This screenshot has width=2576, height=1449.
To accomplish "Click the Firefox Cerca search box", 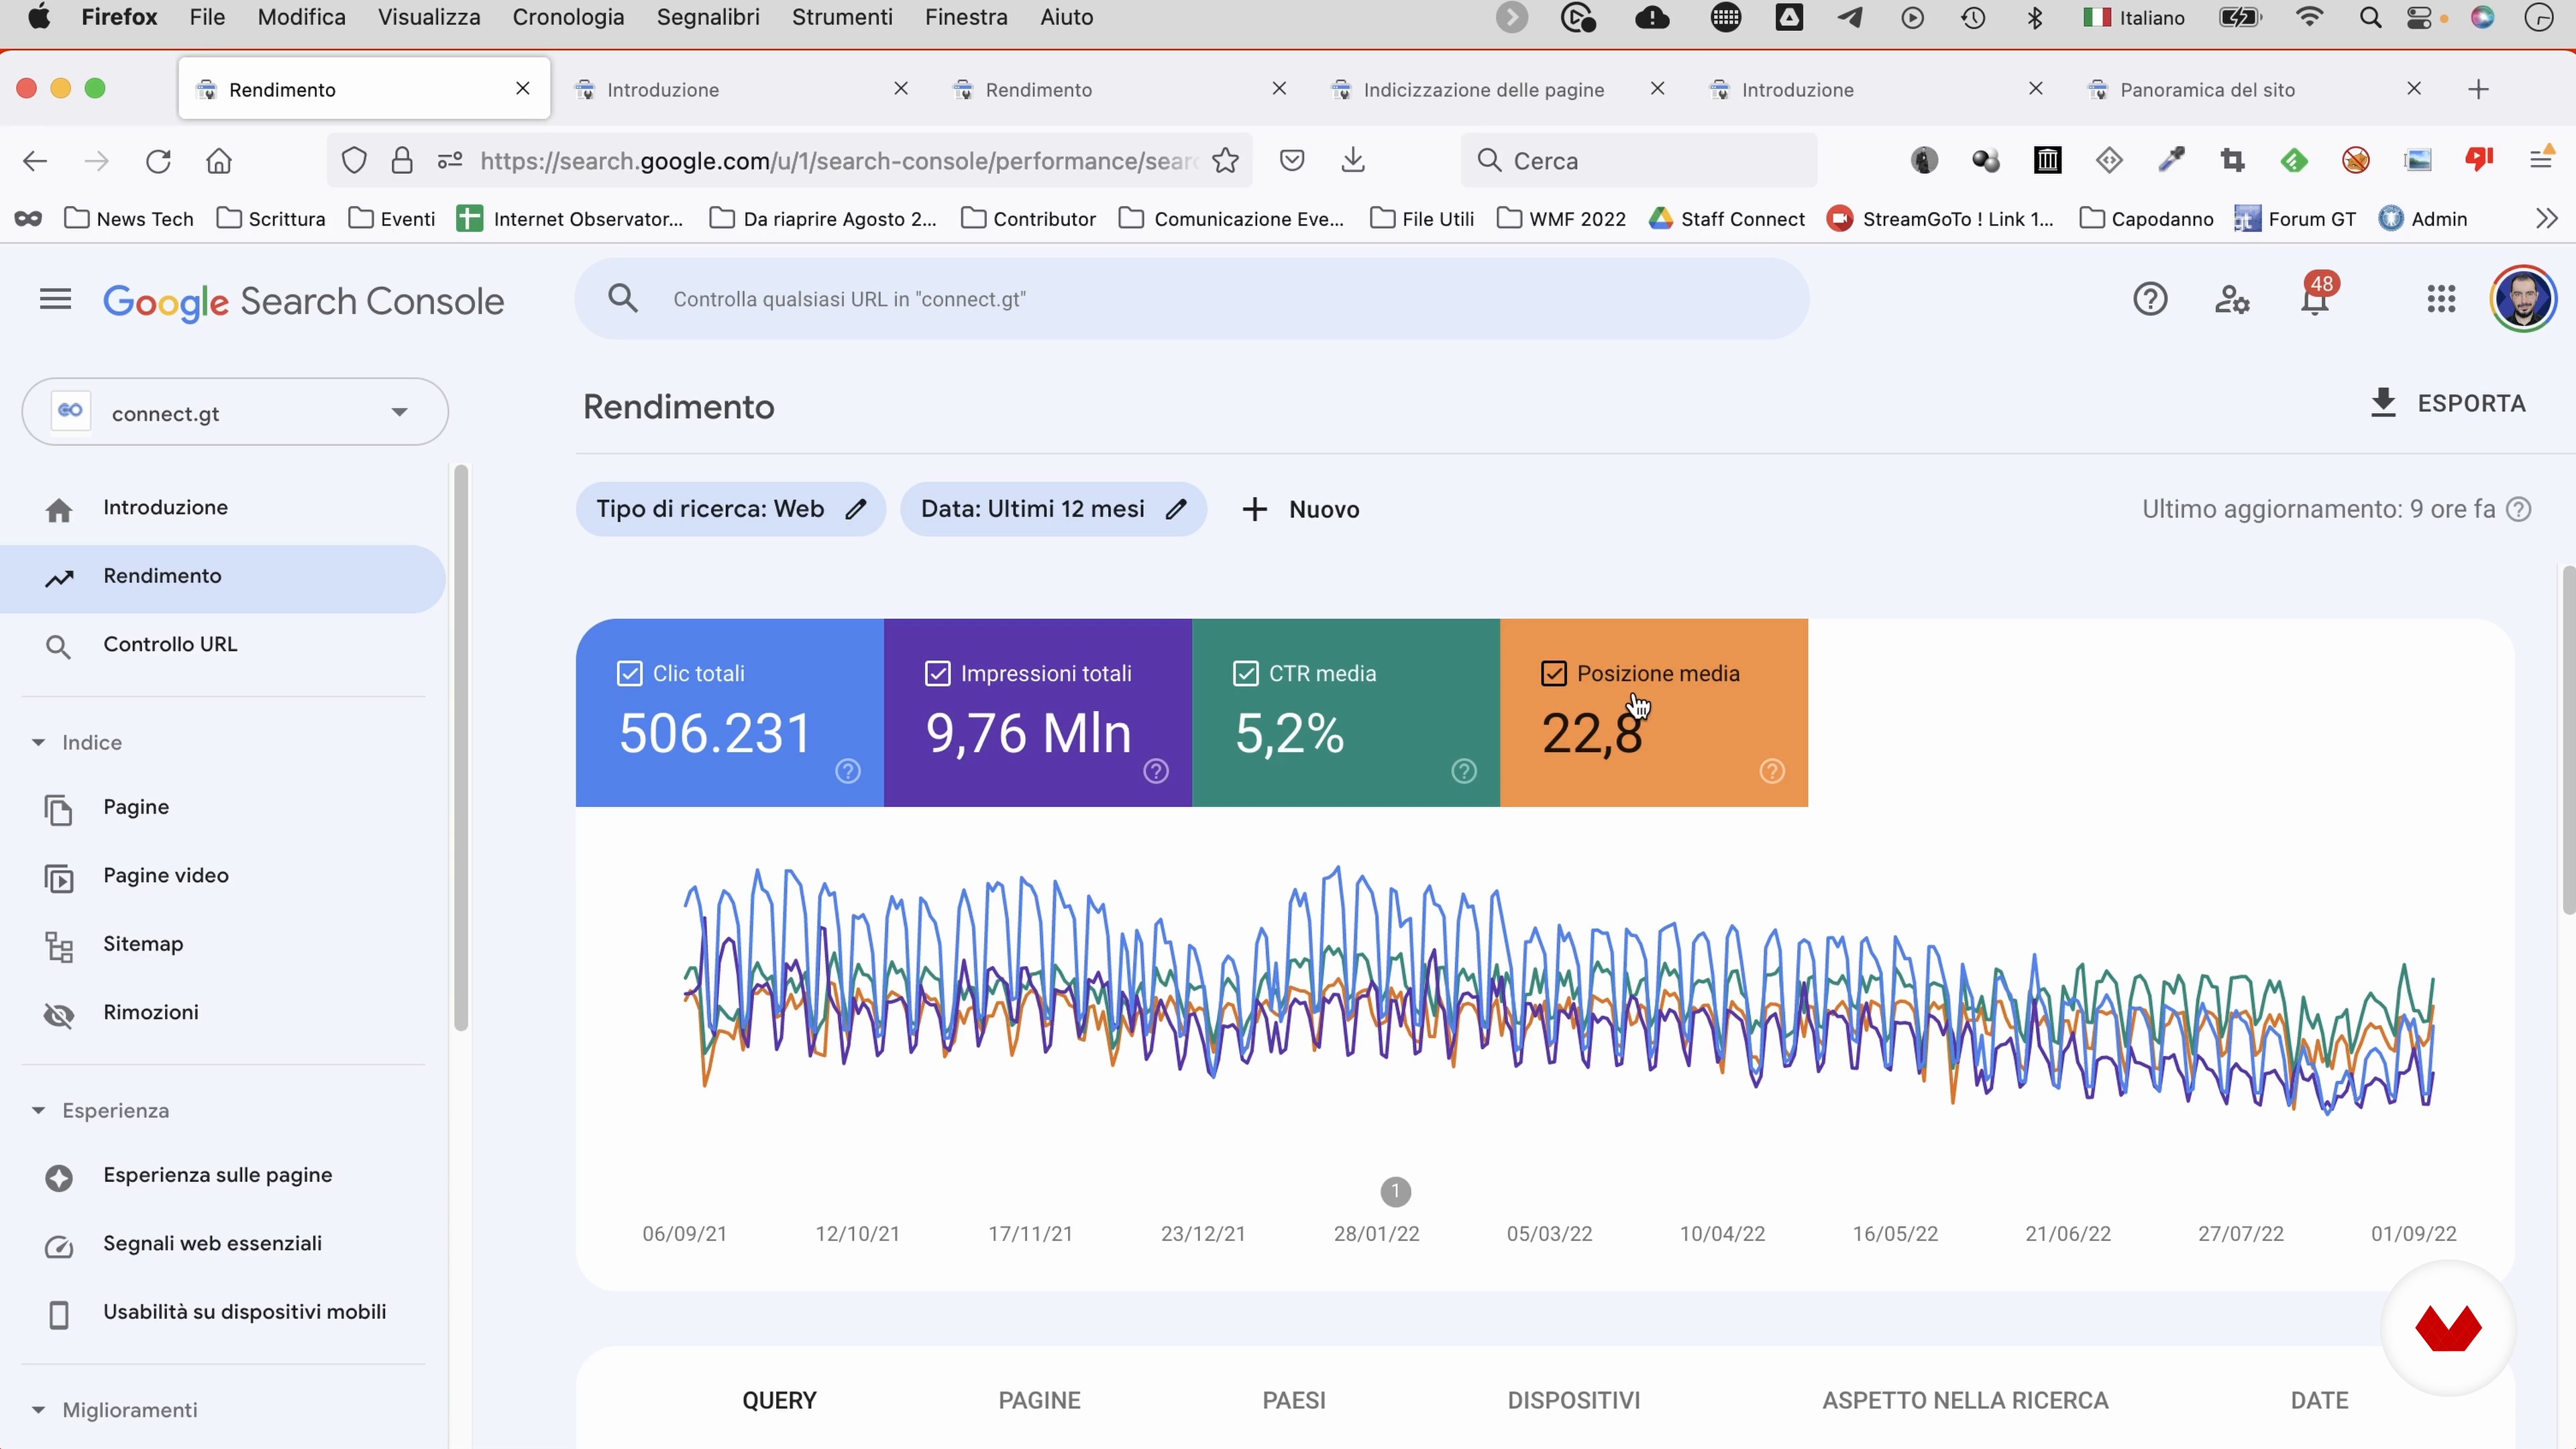I will (1638, 160).
